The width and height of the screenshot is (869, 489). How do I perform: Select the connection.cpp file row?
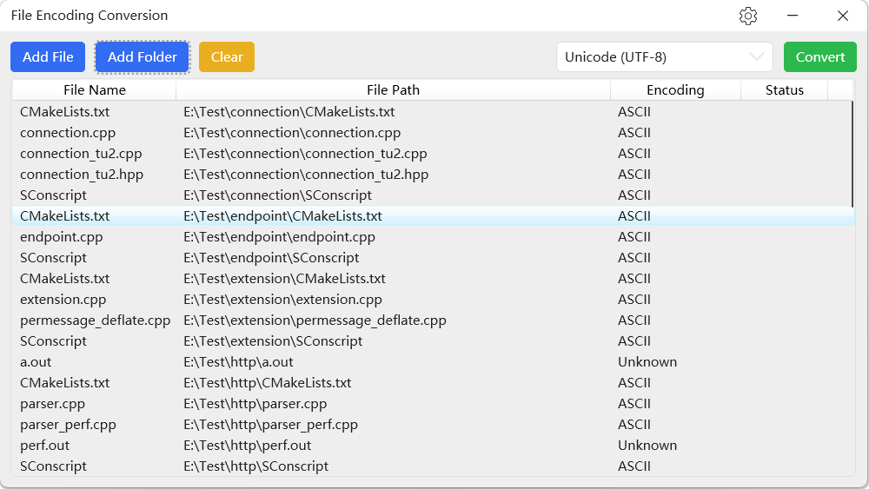[x=68, y=133]
